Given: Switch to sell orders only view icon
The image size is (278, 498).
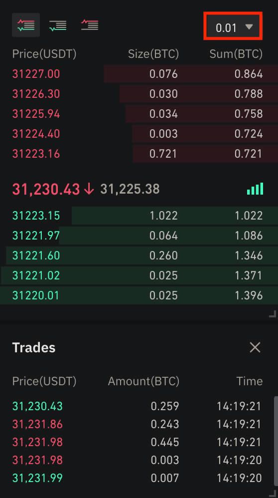Looking at the screenshot, I should (90, 25).
